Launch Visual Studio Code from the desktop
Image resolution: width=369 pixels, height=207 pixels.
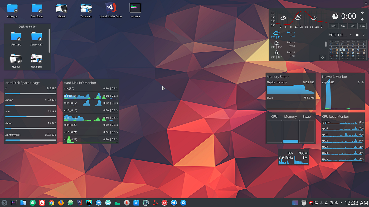(x=110, y=8)
